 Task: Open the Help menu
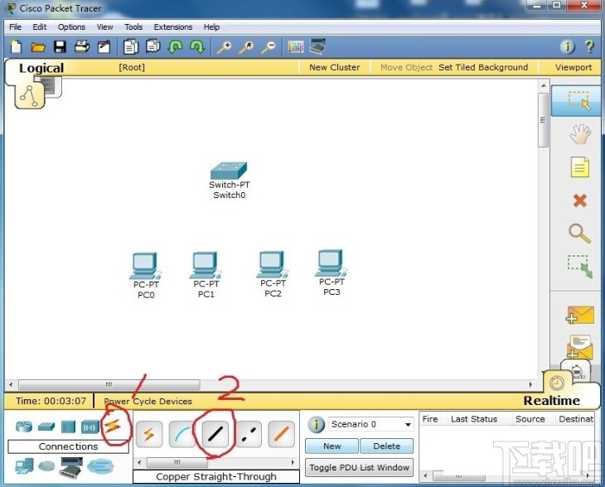point(211,27)
